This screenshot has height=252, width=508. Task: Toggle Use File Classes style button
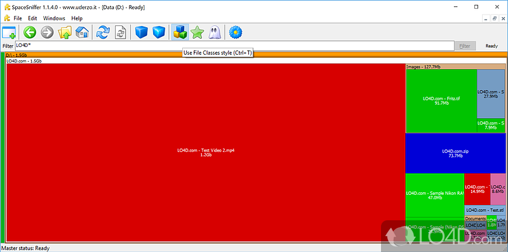[x=180, y=32]
